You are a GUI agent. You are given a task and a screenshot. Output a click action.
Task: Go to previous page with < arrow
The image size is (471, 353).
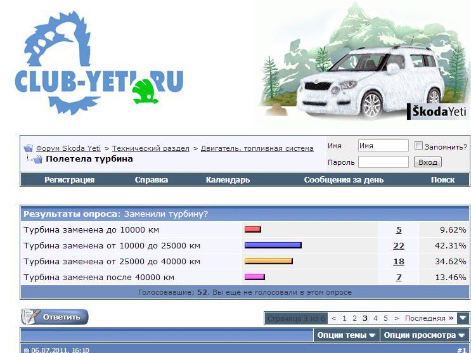click(x=333, y=318)
